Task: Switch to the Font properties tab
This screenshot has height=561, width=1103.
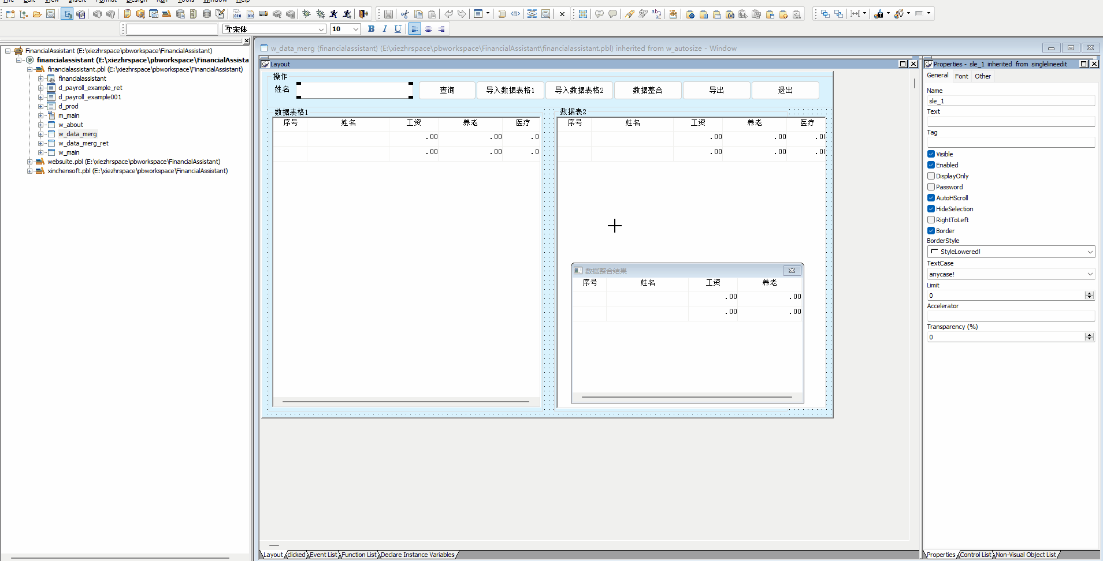Action: pos(961,76)
